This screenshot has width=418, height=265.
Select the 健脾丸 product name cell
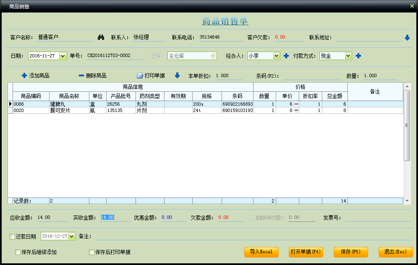point(69,104)
